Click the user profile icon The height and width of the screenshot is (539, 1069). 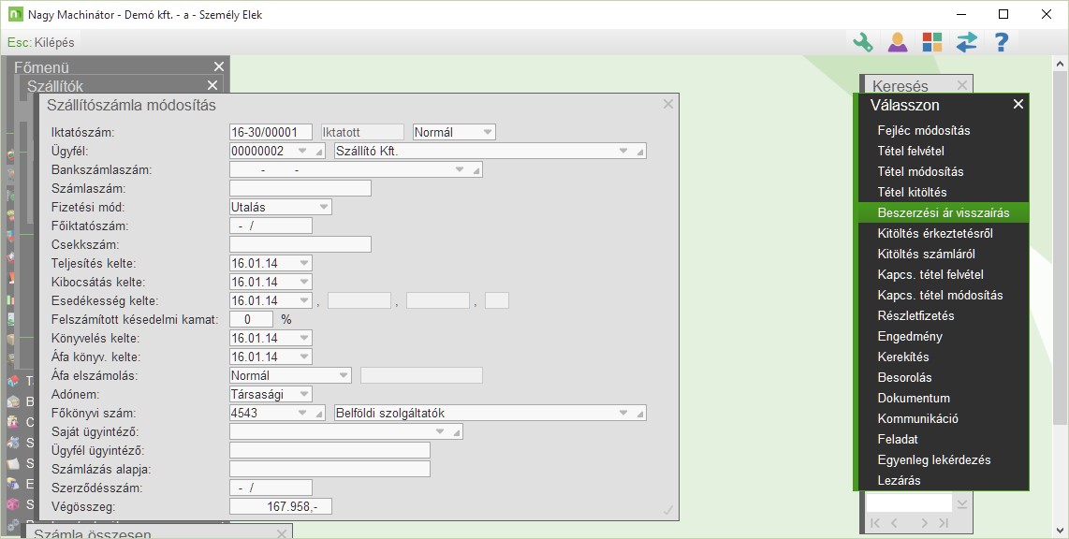point(898,42)
